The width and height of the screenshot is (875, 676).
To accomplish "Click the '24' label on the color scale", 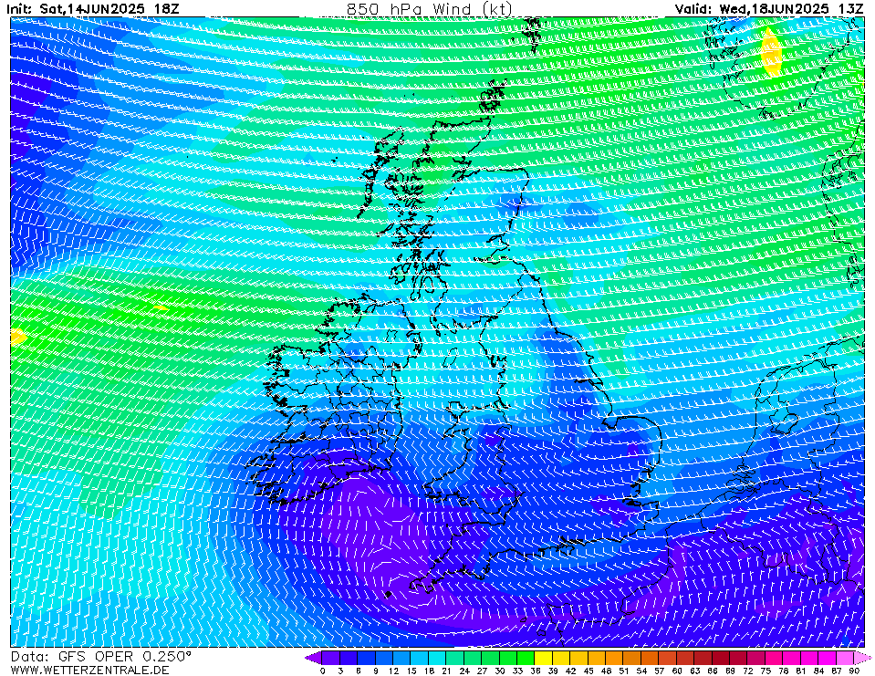I will pos(464,671).
